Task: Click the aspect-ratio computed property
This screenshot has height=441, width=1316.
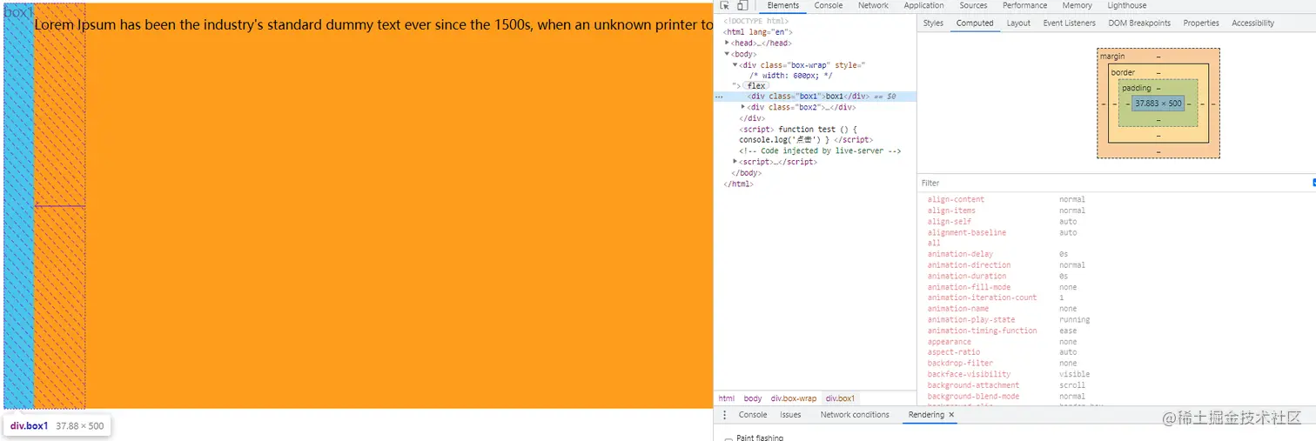Action: click(953, 352)
